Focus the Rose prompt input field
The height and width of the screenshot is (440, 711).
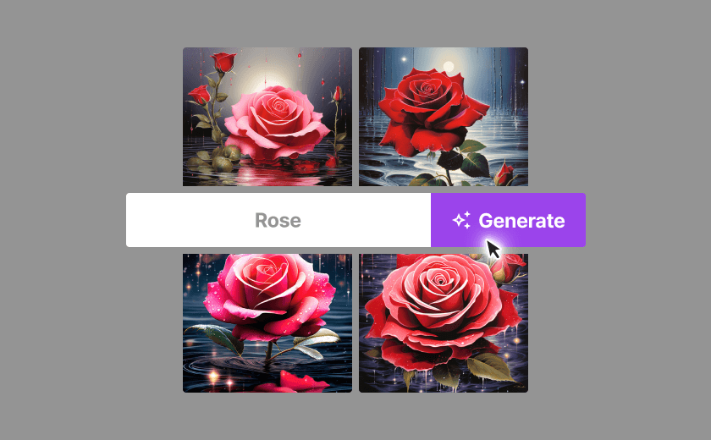point(278,220)
